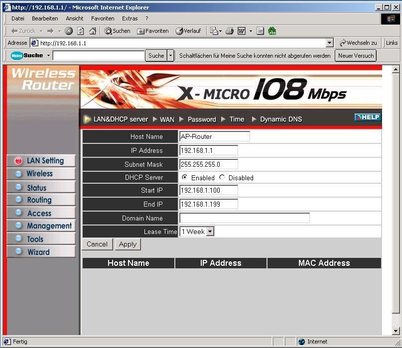Click the green ICQ flower icon
Image resolution: width=402 pixels, height=348 pixels.
[x=272, y=31]
